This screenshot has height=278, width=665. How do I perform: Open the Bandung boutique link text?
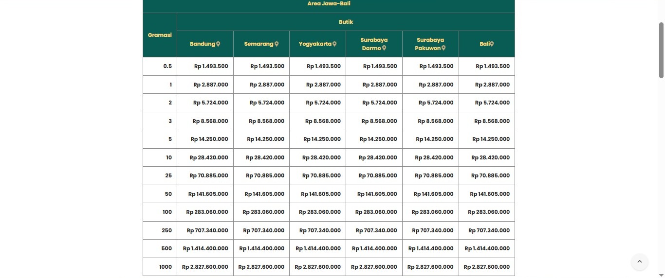pos(202,44)
